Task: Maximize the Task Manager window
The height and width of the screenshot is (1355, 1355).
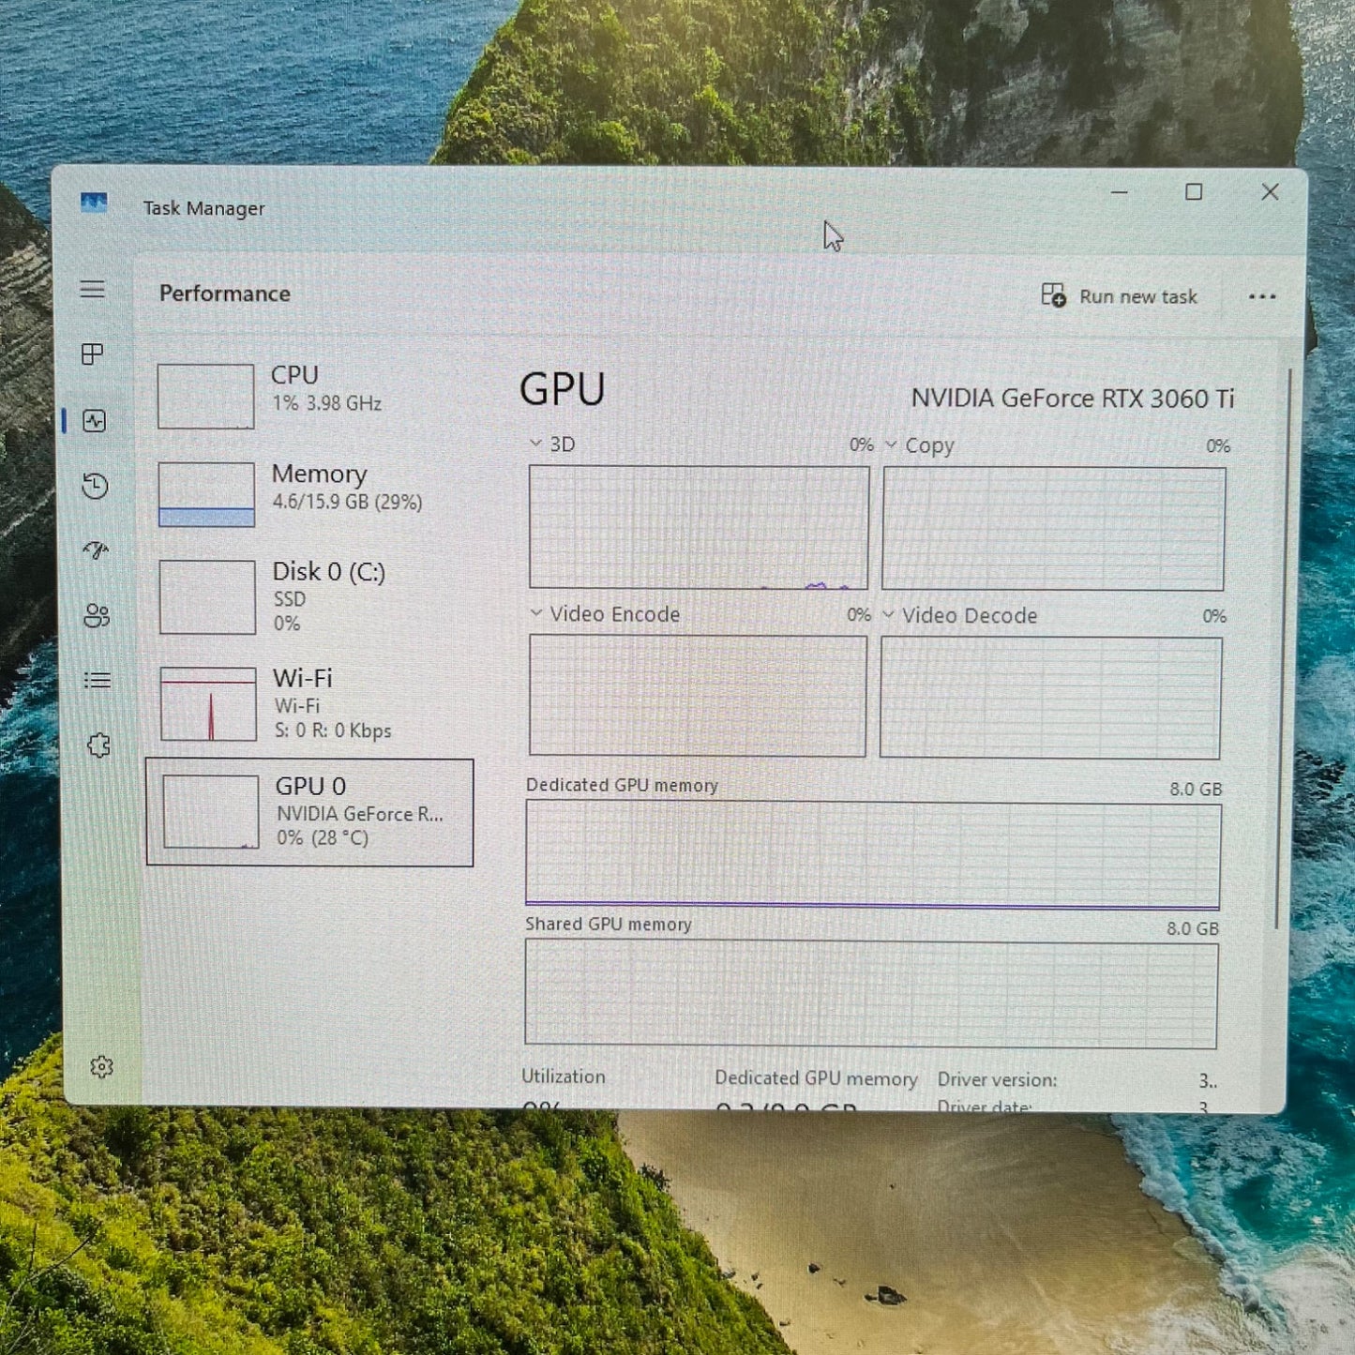Action: [1194, 192]
